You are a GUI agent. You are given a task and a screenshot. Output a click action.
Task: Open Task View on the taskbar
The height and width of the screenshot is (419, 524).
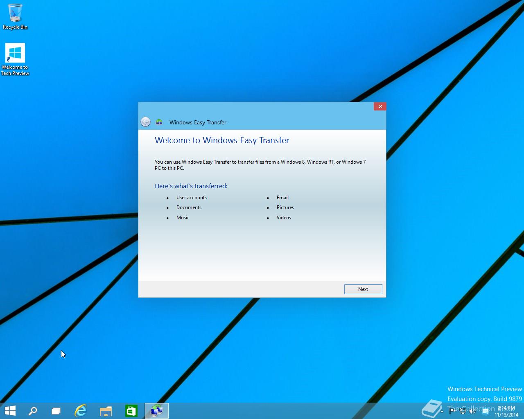(x=56, y=411)
